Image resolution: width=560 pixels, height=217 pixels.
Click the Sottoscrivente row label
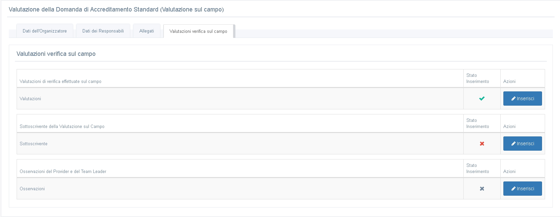[x=34, y=144]
